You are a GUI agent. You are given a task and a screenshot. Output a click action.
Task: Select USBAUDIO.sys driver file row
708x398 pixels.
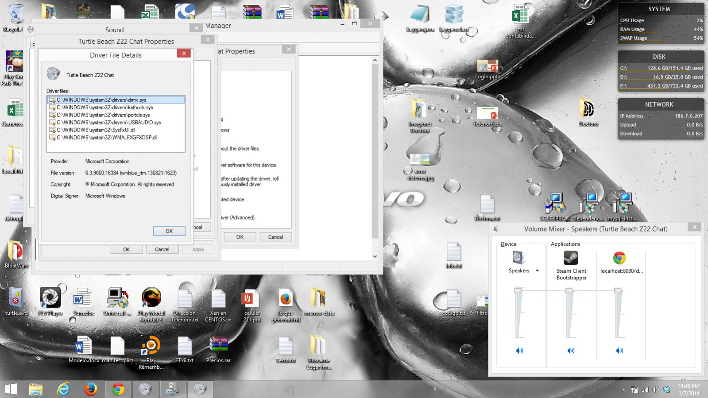click(116, 123)
